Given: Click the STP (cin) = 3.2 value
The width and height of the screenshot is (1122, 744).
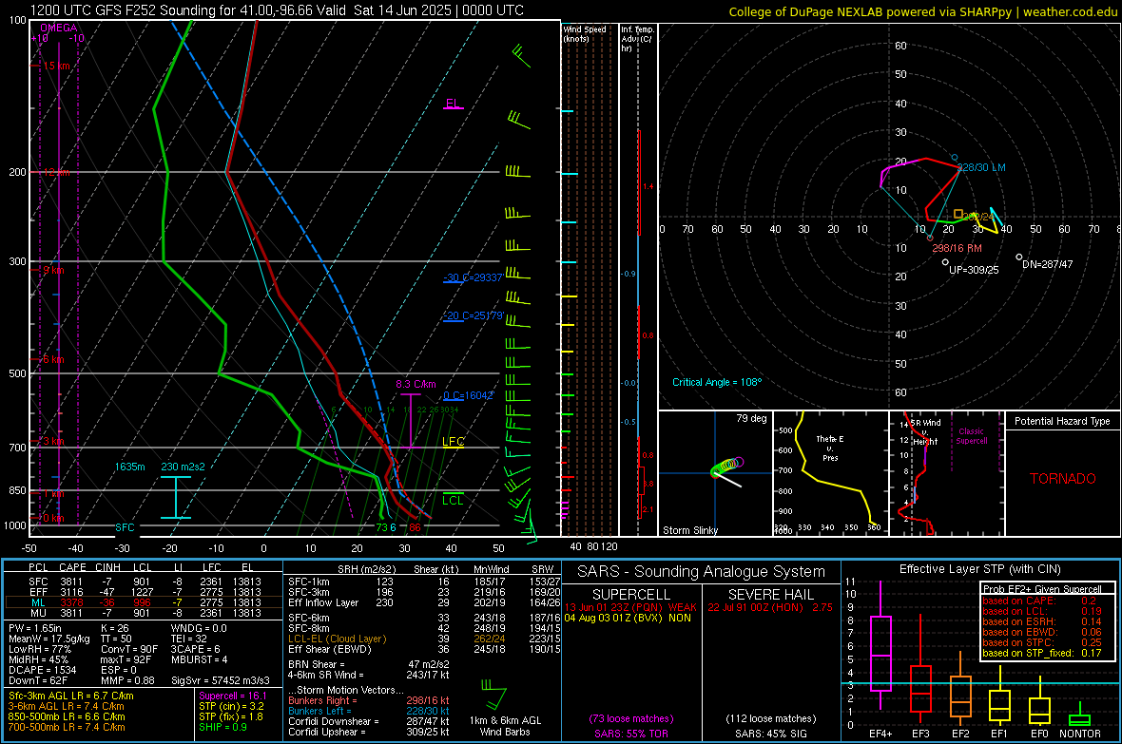Looking at the screenshot, I should (231, 706).
